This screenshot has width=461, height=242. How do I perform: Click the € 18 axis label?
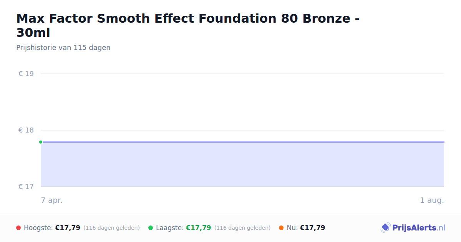click(x=26, y=130)
